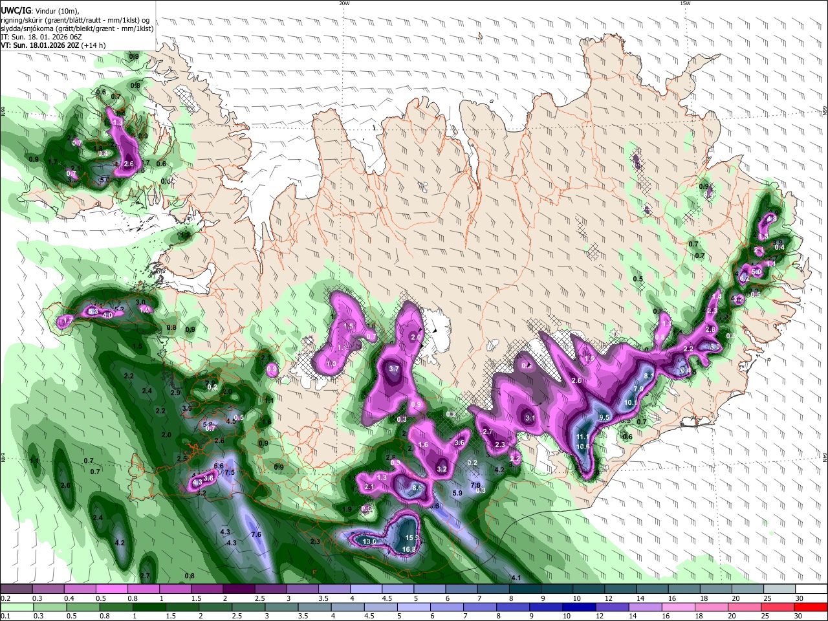The height and width of the screenshot is (621, 828).
Task: Click the 16.8 precipitation value
Action: tap(409, 550)
